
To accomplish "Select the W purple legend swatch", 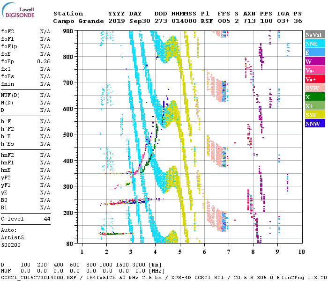I will click(315, 61).
